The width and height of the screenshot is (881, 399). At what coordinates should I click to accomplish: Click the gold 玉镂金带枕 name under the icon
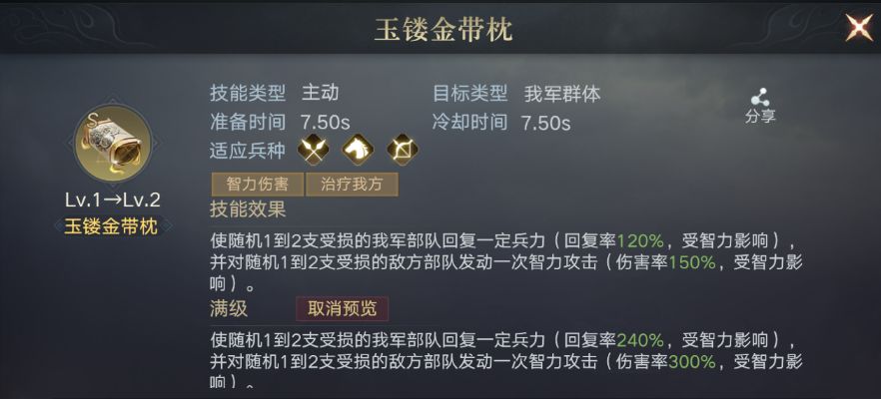point(112,225)
